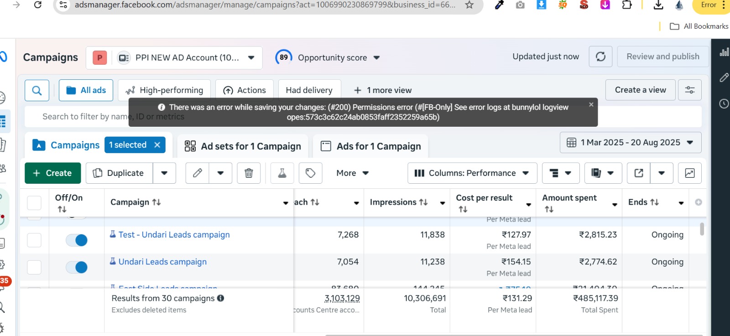
Task: Show 1 more view
Action: [x=383, y=90]
